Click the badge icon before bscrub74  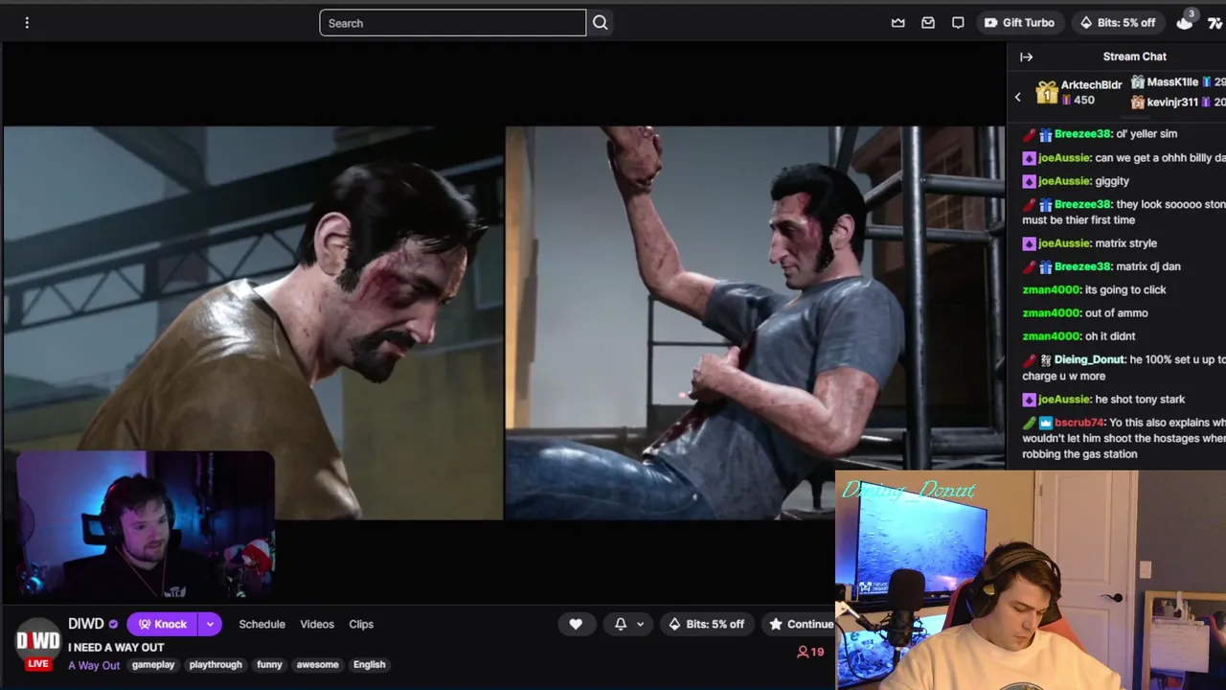click(x=1045, y=423)
